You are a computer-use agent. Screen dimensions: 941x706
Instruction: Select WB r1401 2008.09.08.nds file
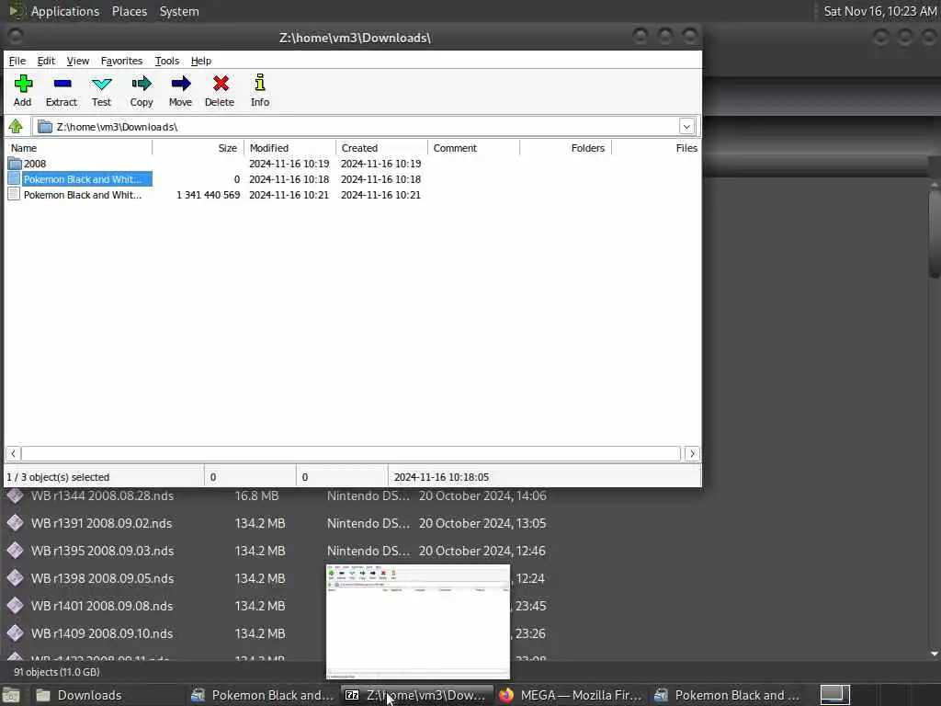(x=102, y=606)
